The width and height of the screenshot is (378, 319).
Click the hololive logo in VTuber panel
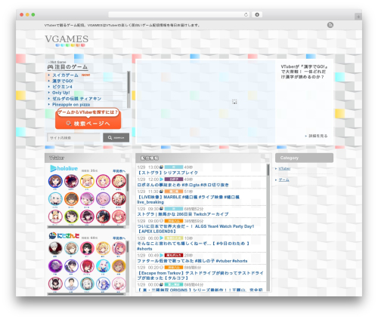(x=64, y=168)
